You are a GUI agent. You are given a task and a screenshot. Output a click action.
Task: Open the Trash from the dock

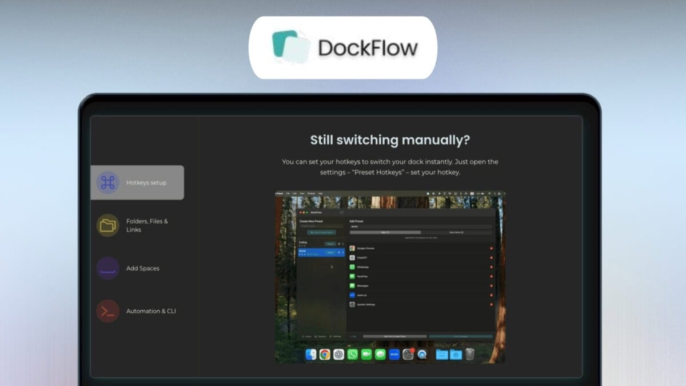click(x=469, y=353)
